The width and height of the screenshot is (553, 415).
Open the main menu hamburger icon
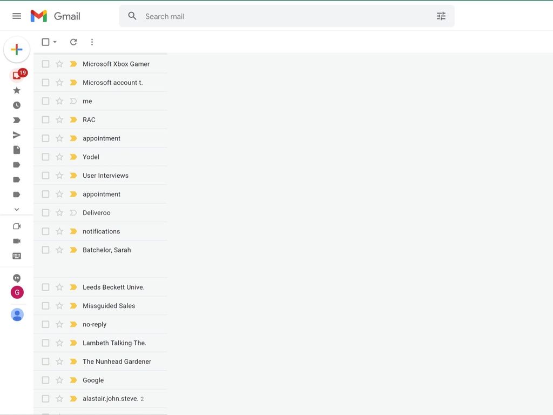coord(17,16)
